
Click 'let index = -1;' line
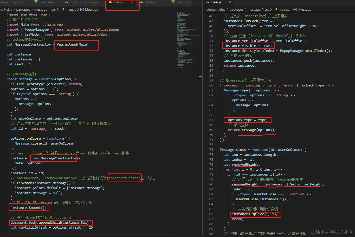pyautogui.click(x=239, y=159)
